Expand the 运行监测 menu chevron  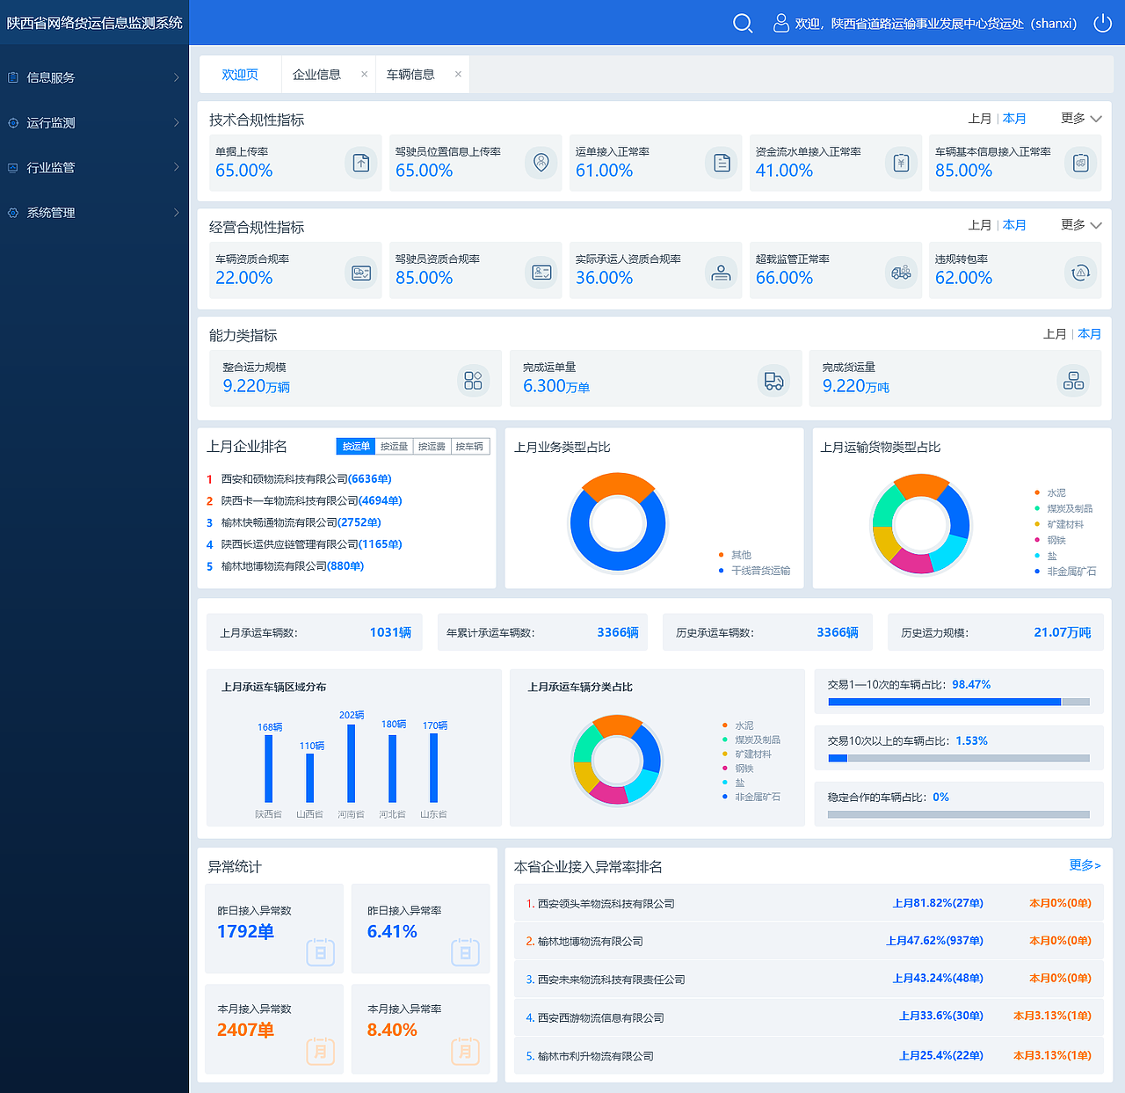pyautogui.click(x=176, y=123)
